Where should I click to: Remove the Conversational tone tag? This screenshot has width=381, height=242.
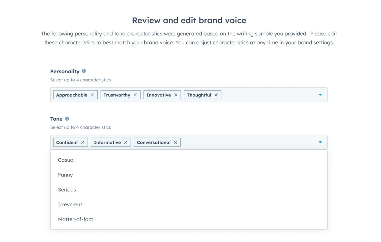(x=175, y=142)
